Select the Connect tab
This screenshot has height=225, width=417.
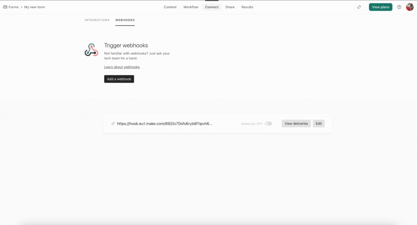coord(212,7)
